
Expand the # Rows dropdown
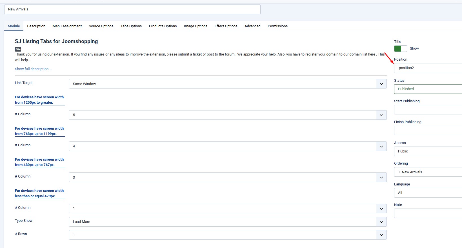228,235
